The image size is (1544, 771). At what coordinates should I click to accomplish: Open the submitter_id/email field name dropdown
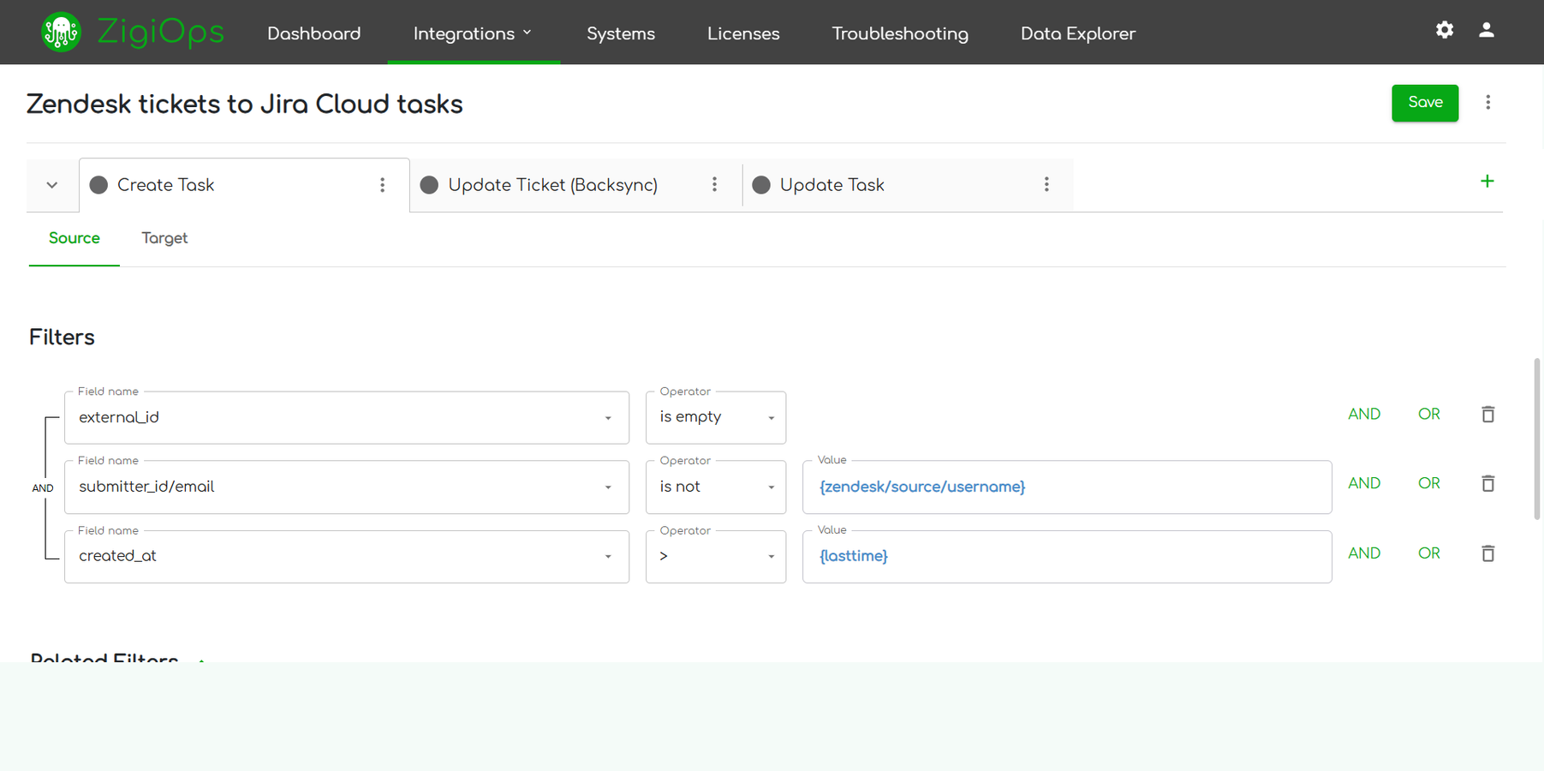[347, 487]
